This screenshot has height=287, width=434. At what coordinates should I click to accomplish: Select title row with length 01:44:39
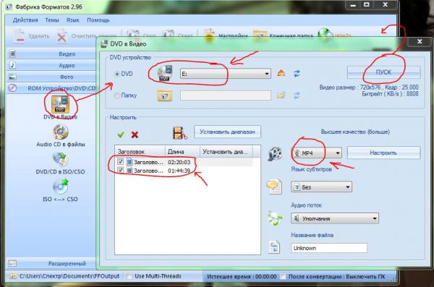tap(184, 171)
